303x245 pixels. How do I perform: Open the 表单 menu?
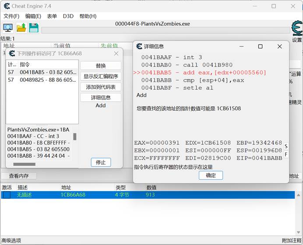[x=52, y=16]
